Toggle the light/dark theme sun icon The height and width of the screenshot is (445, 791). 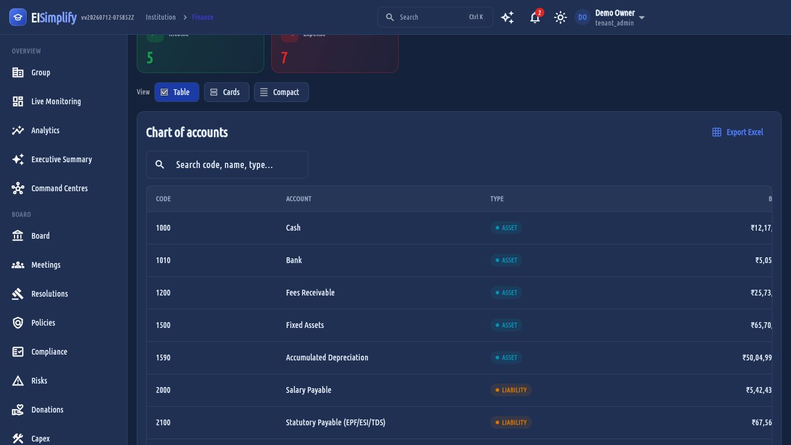(x=560, y=17)
